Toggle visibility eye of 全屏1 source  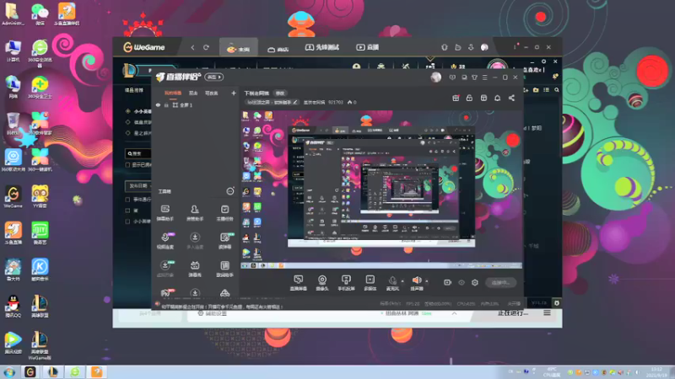[158, 105]
